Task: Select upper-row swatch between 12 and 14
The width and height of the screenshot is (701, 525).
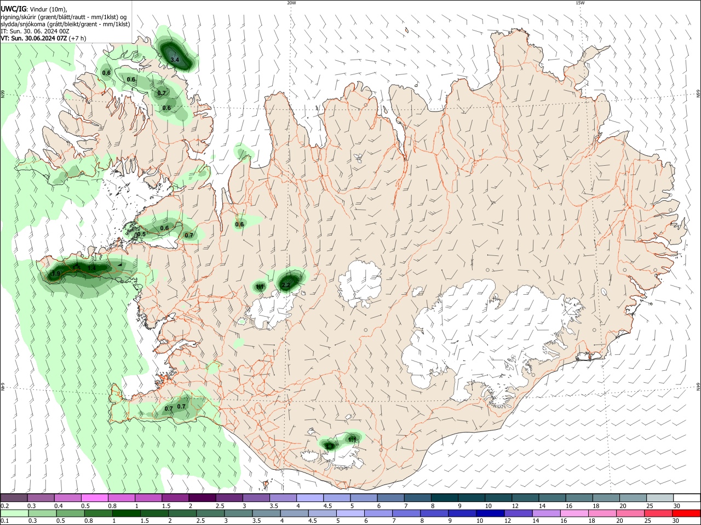Action: pos(526,498)
